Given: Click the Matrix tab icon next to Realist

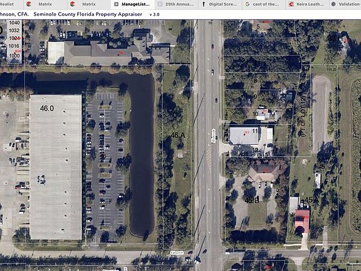Looking at the screenshot, I should click(29, 4).
